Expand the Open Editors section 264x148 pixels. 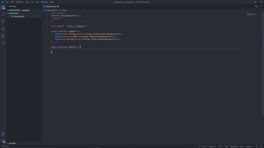click(14, 10)
